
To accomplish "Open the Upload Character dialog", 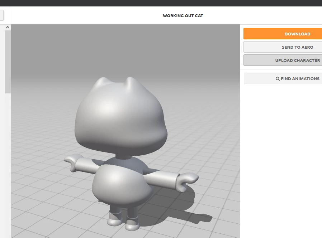I will click(283, 60).
